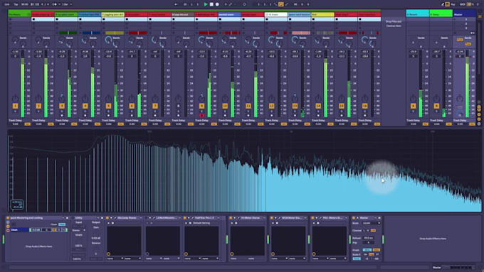Toggle Auto range in the Spectrum device

point(357,259)
